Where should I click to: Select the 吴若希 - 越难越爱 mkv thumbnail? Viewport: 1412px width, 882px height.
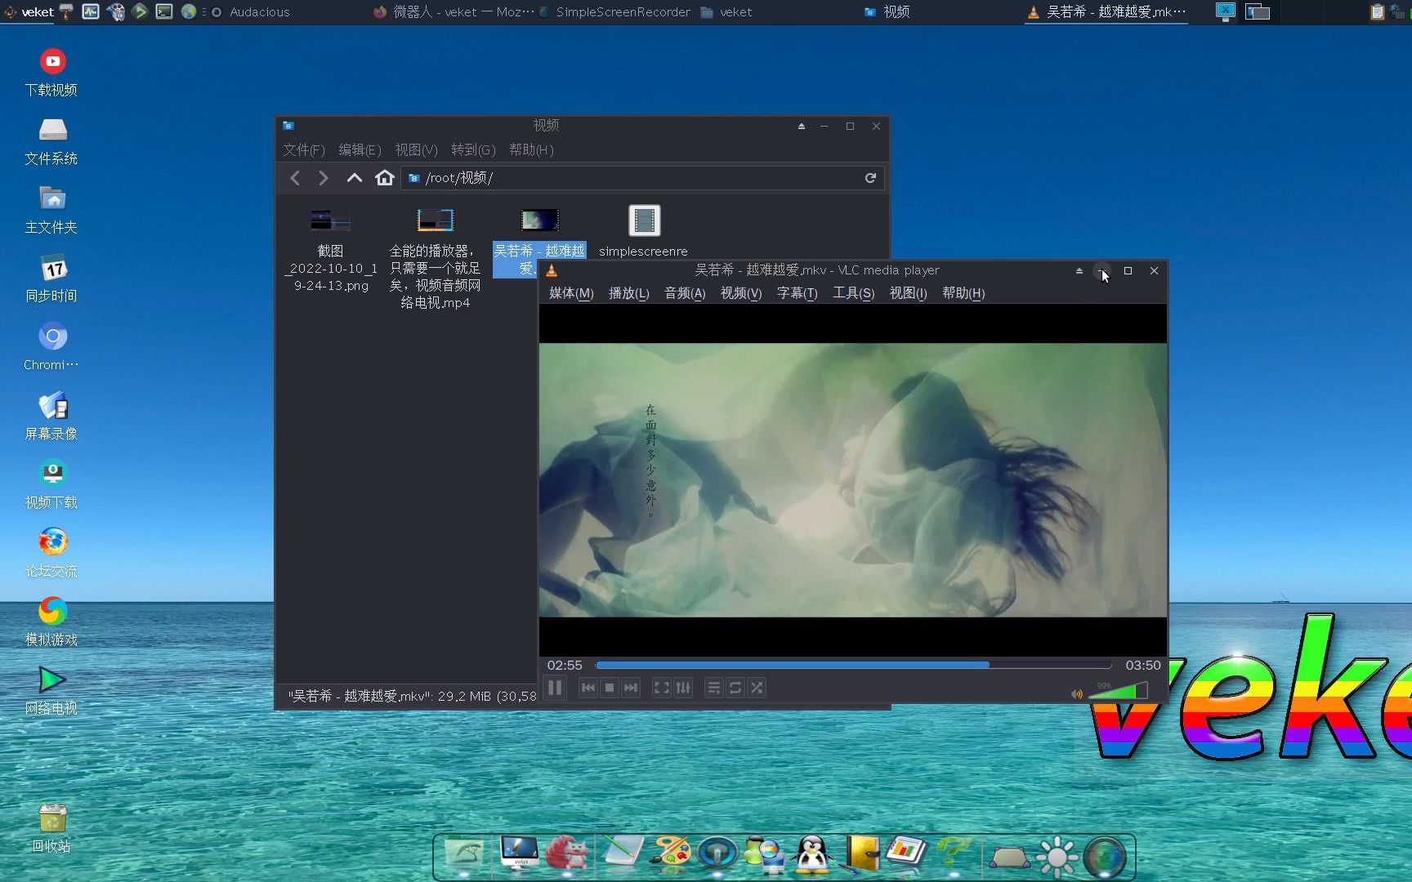539,220
